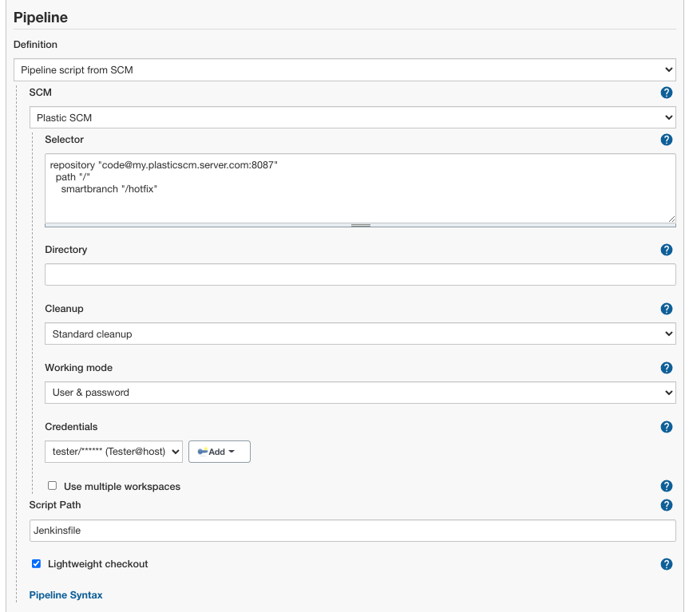This screenshot has height=612, width=689.
Task: Click inside the Selector text area
Action: click(x=360, y=188)
